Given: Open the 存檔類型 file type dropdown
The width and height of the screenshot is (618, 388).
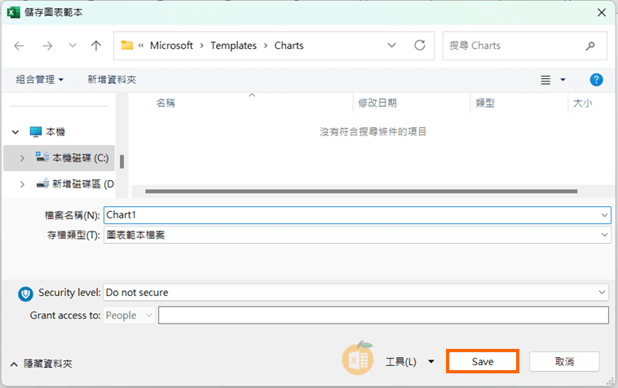Looking at the screenshot, I should pyautogui.click(x=603, y=235).
